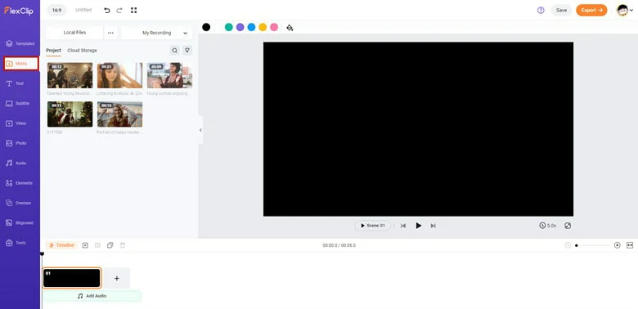Screen dimensions: 638x309
Task: Switch to the Cloud Storage tab
Action: click(82, 51)
